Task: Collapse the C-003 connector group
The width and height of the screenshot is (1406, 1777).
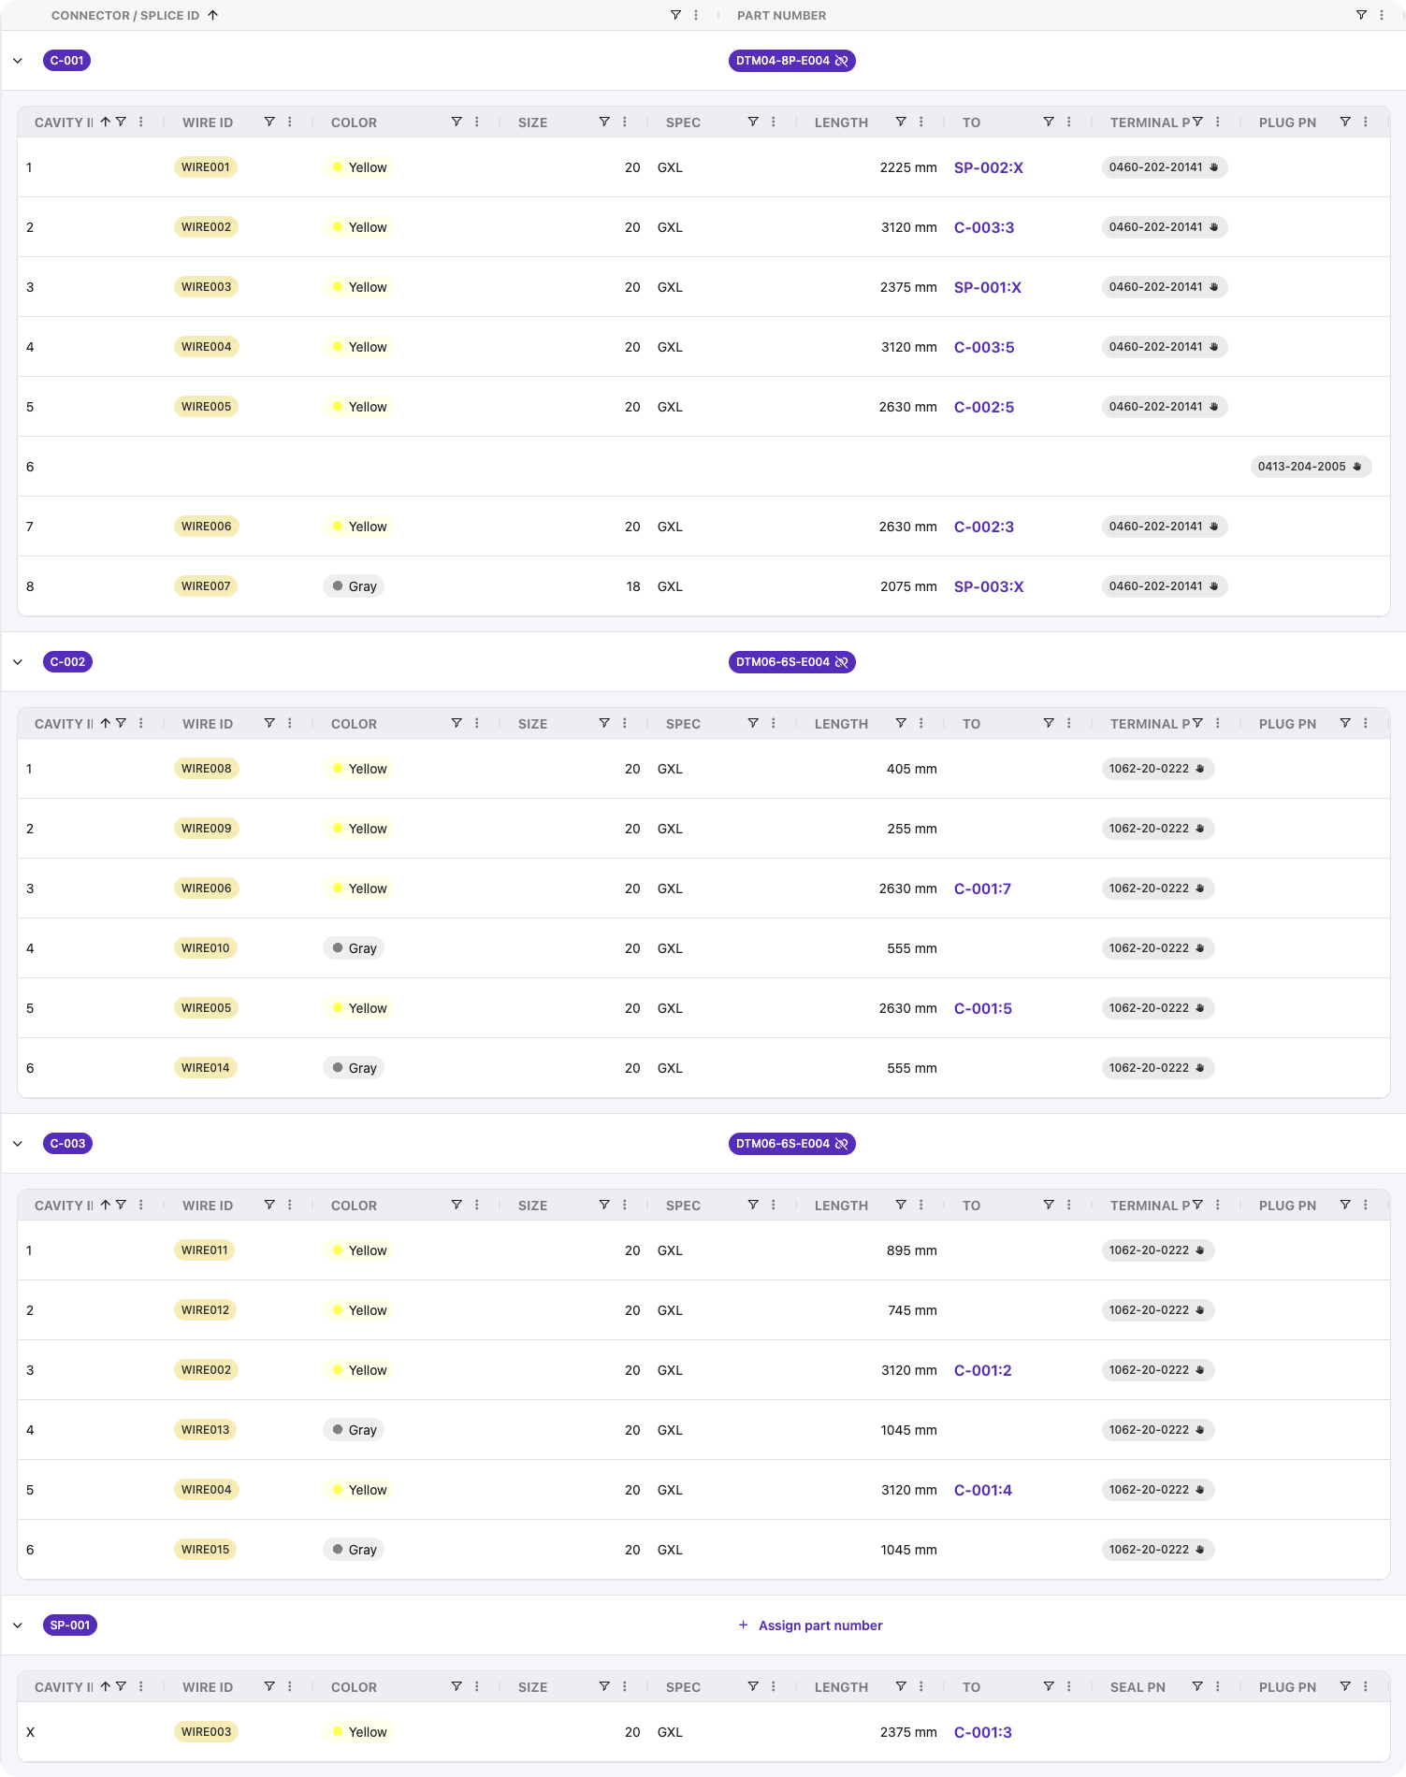Action: click(18, 1144)
